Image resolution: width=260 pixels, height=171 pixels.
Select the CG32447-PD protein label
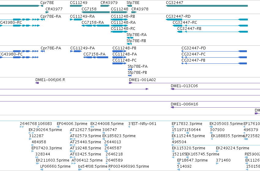click(x=194, y=48)
